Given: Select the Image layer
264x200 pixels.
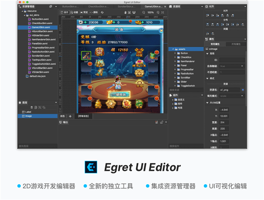Looking at the screenshot, I should (x=37, y=116).
